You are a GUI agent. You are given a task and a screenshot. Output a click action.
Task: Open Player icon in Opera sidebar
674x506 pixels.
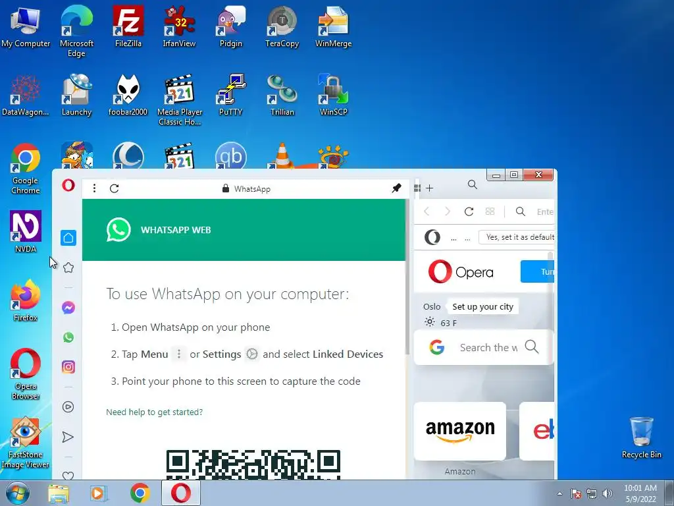pos(68,407)
